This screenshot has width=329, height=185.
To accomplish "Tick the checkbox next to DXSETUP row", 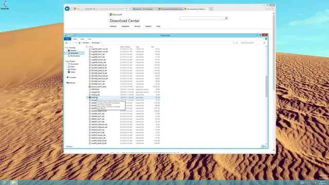I will pos(87,98).
